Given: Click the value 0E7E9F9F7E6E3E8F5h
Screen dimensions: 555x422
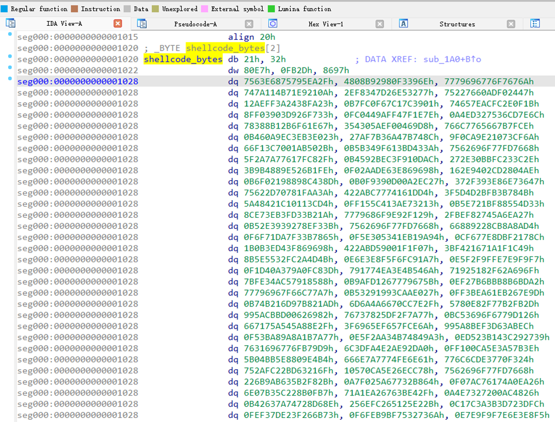Looking at the screenshot, I should pyautogui.click(x=502, y=416).
